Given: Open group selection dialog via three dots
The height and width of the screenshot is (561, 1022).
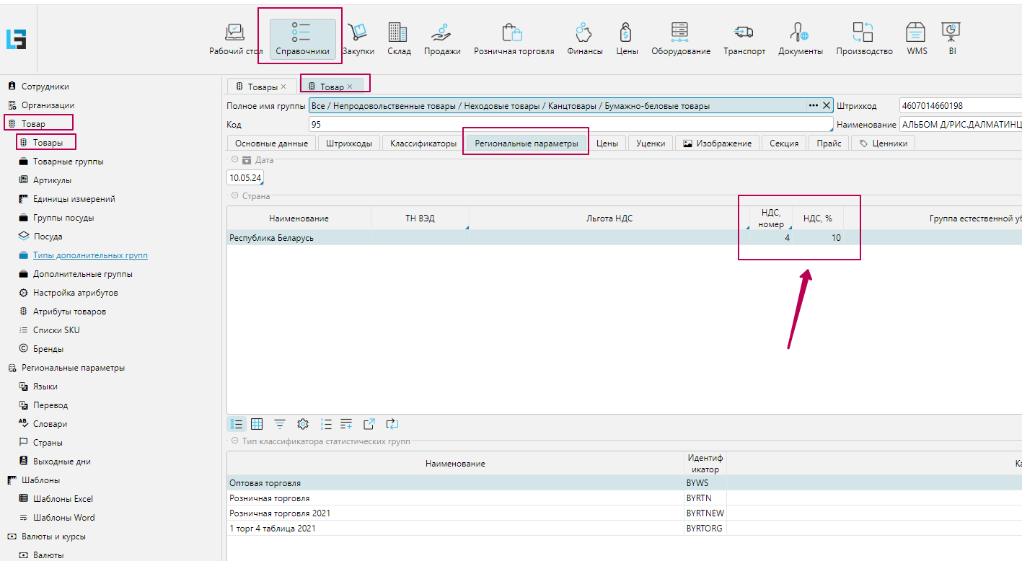Looking at the screenshot, I should click(x=813, y=105).
